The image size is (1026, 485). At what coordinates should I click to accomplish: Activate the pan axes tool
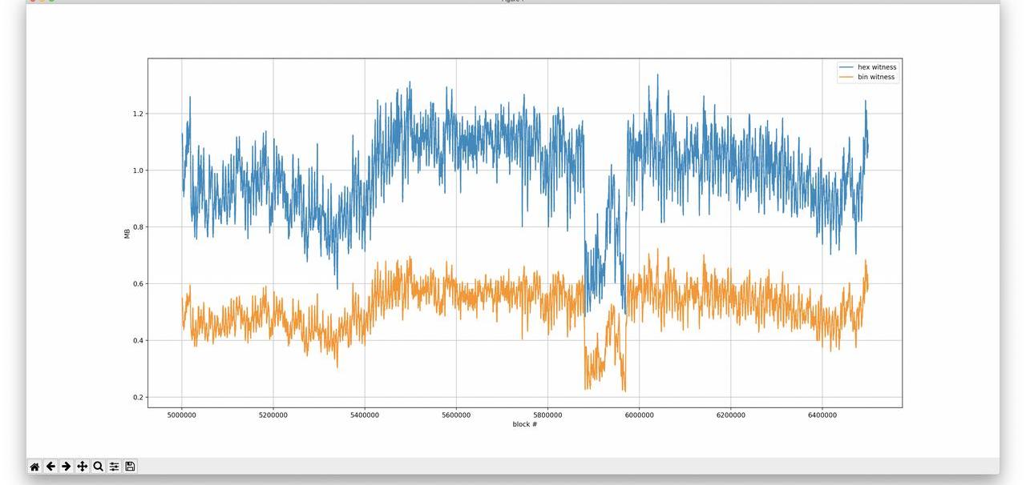[82, 467]
